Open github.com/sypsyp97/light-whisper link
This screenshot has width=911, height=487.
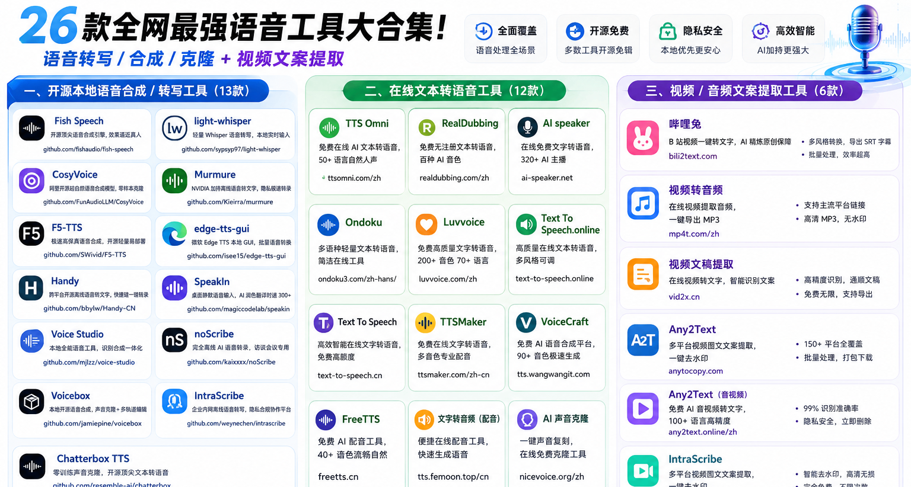(x=231, y=149)
